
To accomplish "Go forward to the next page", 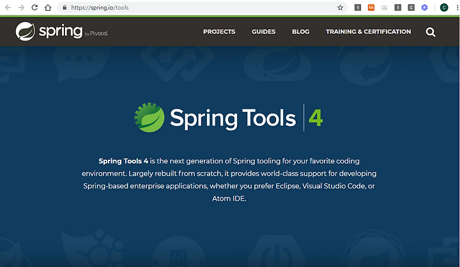I will pyautogui.click(x=21, y=8).
